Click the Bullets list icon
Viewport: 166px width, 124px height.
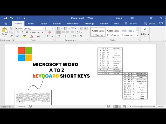58,28
